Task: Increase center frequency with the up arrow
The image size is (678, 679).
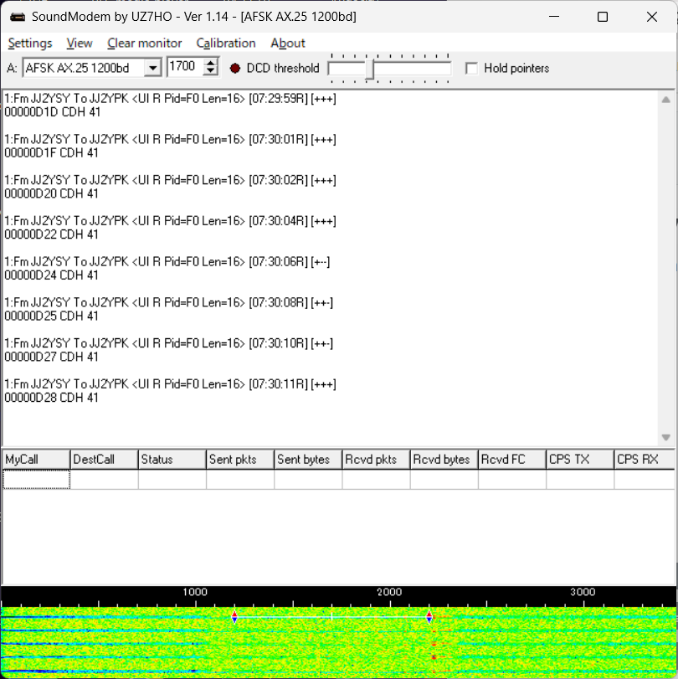Action: coord(210,64)
